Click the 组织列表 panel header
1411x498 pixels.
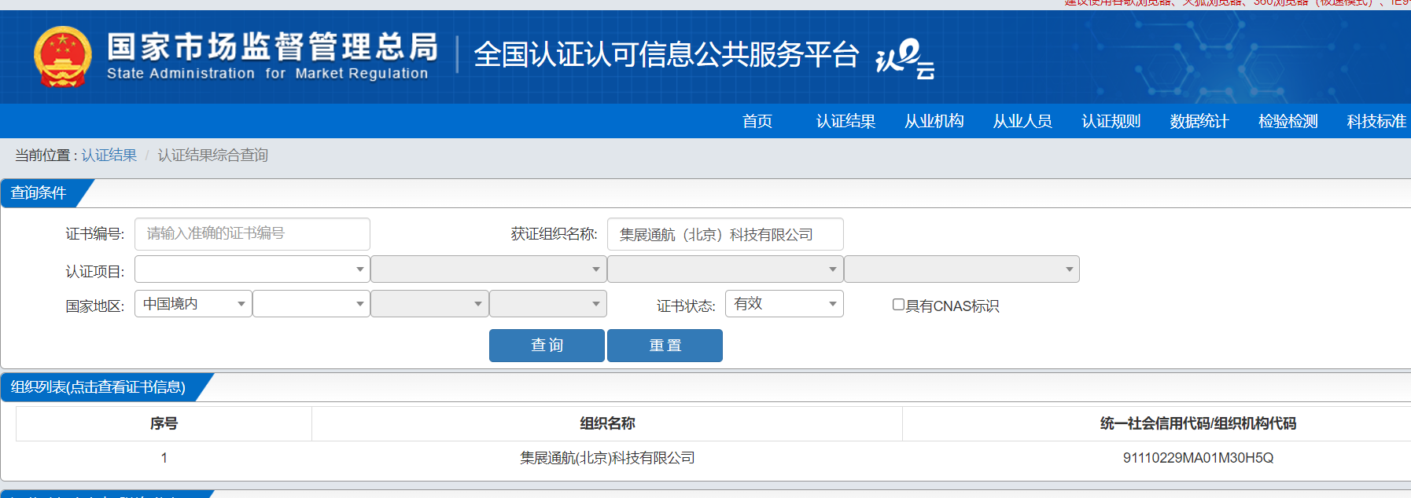tap(98, 387)
